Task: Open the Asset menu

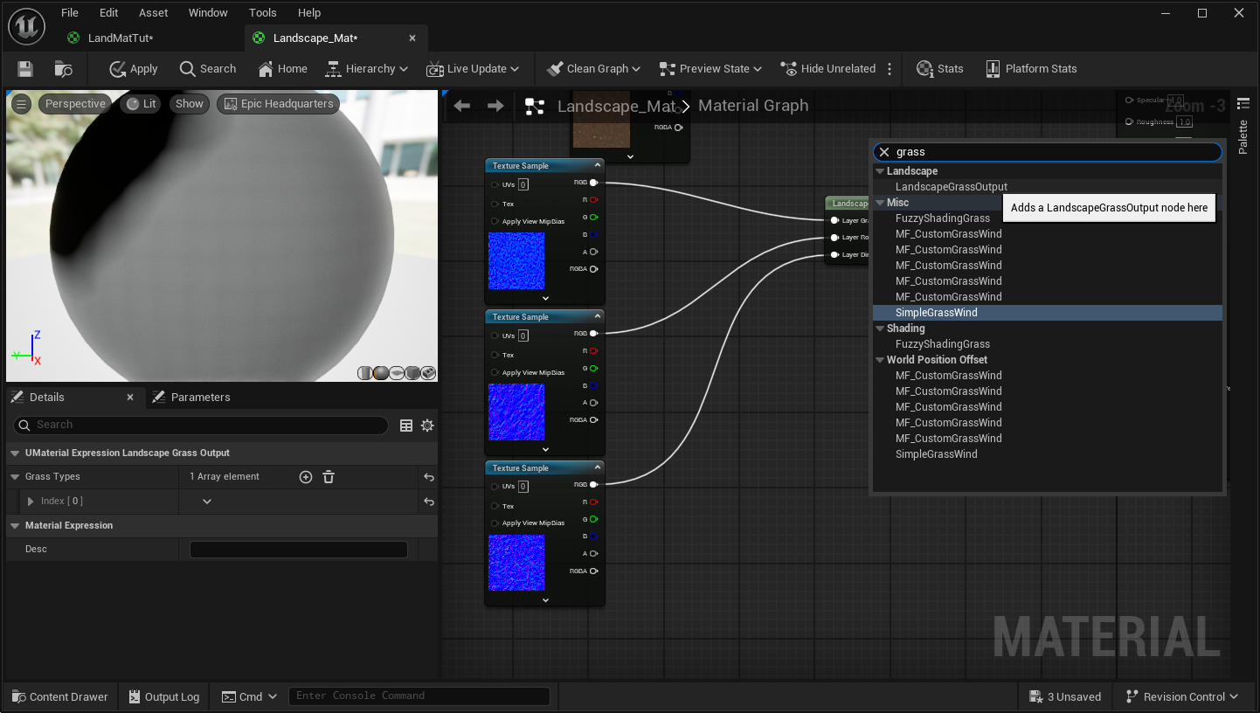Action: click(154, 13)
